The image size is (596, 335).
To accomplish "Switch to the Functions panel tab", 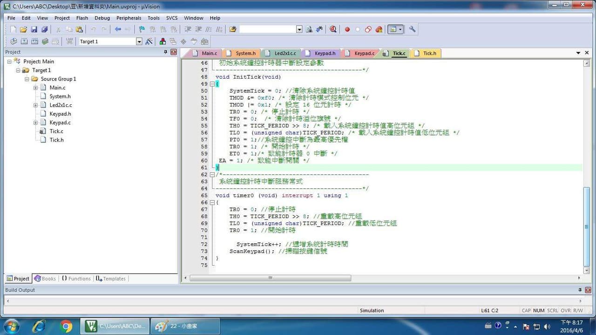I will [76, 279].
